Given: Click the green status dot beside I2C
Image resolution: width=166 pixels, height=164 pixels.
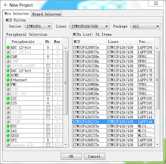Looking at the screenshot, I should [8, 98].
